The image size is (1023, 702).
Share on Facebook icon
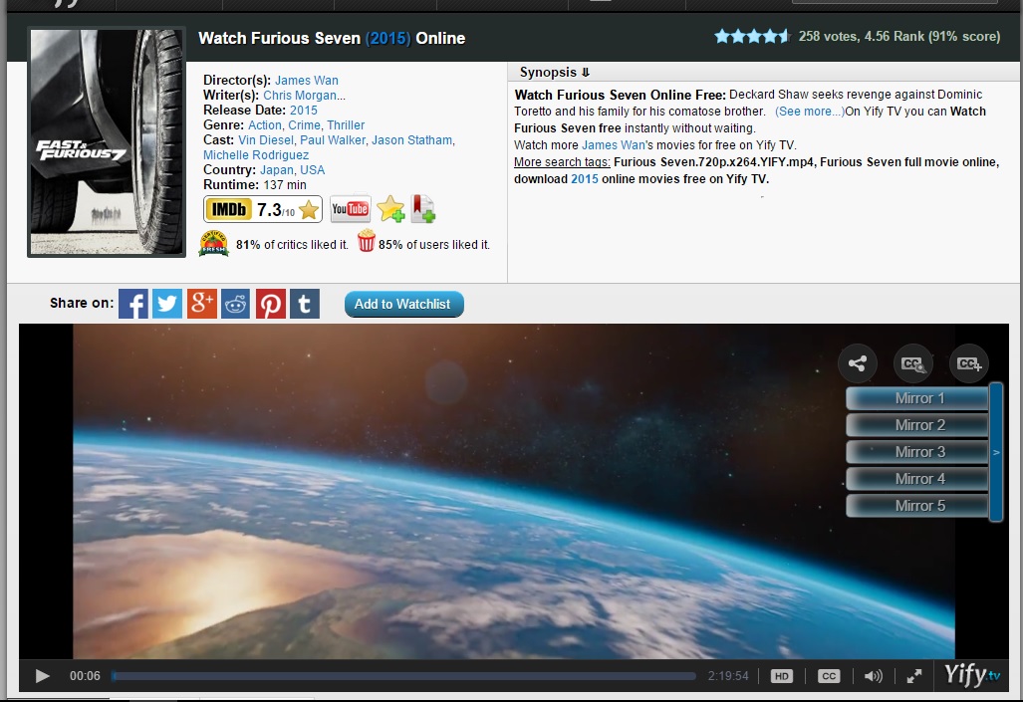pos(133,304)
